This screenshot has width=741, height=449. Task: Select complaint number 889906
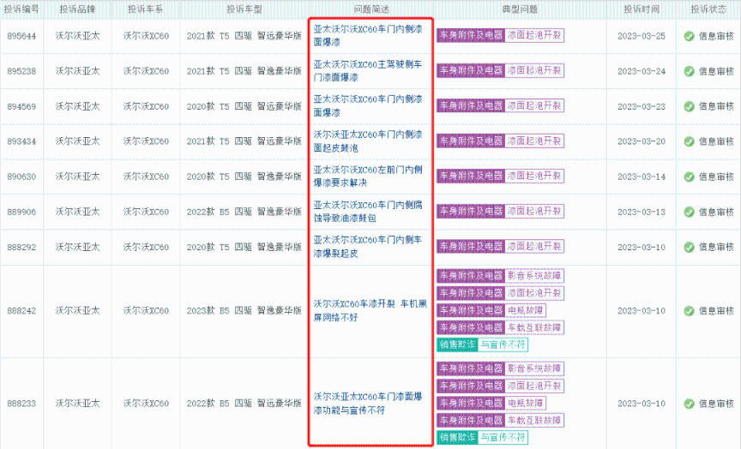pyautogui.click(x=21, y=212)
